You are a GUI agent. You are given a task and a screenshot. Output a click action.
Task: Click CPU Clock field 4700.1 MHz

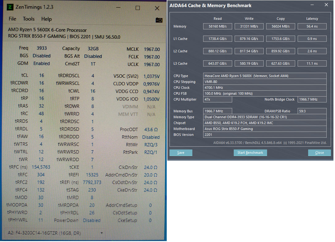click(x=265, y=88)
